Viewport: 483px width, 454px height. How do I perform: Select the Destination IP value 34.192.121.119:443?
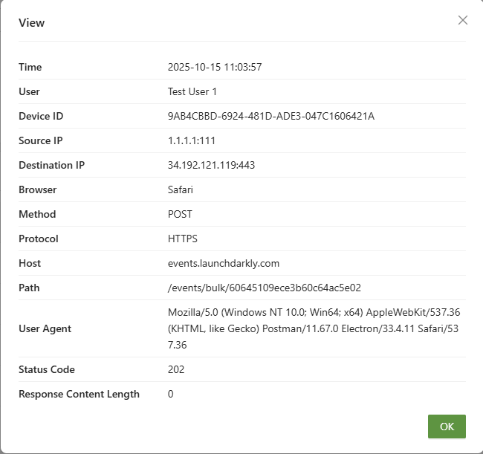click(x=211, y=165)
